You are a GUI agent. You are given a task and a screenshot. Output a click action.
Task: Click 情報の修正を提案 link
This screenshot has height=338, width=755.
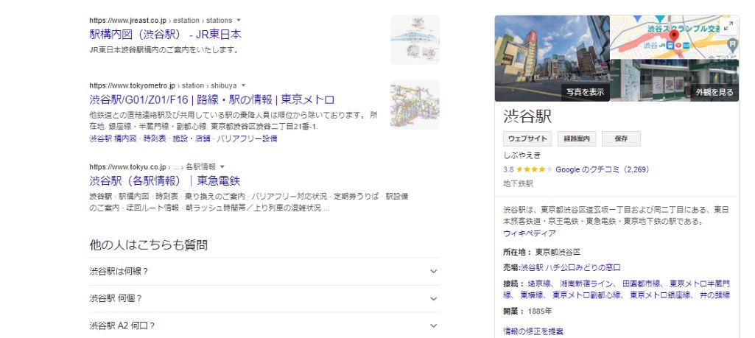coord(533,331)
